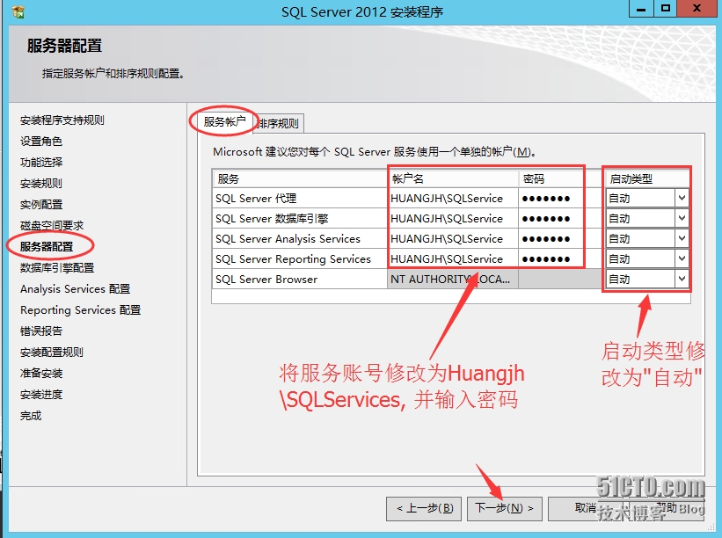Select 完成 step in sidebar
The width and height of the screenshot is (722, 538).
31,416
